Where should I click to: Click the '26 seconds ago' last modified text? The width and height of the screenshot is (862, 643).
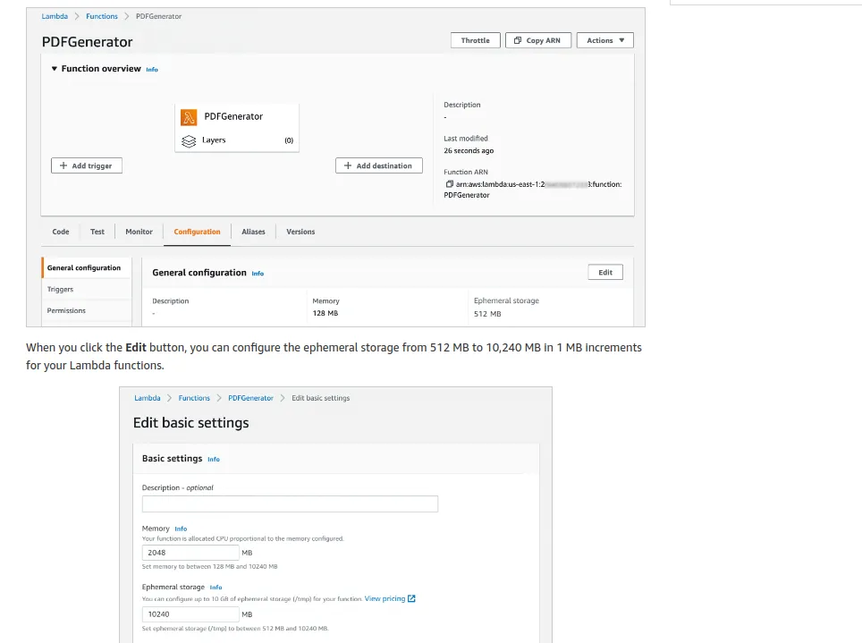(469, 151)
